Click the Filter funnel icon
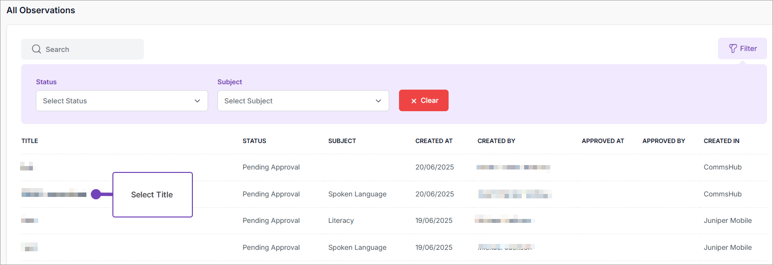Viewport: 773px width, 265px height. tap(733, 48)
